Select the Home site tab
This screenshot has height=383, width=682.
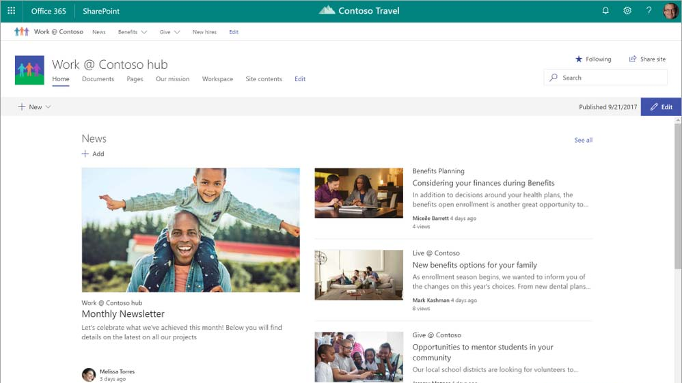coord(61,79)
